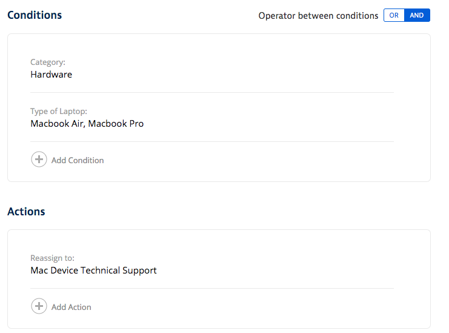The image size is (449, 333).
Task: Click the Macbook Air value
Action: tap(57, 124)
